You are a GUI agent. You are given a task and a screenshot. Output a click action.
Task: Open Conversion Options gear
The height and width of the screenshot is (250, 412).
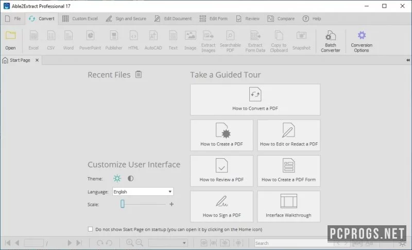(x=362, y=35)
